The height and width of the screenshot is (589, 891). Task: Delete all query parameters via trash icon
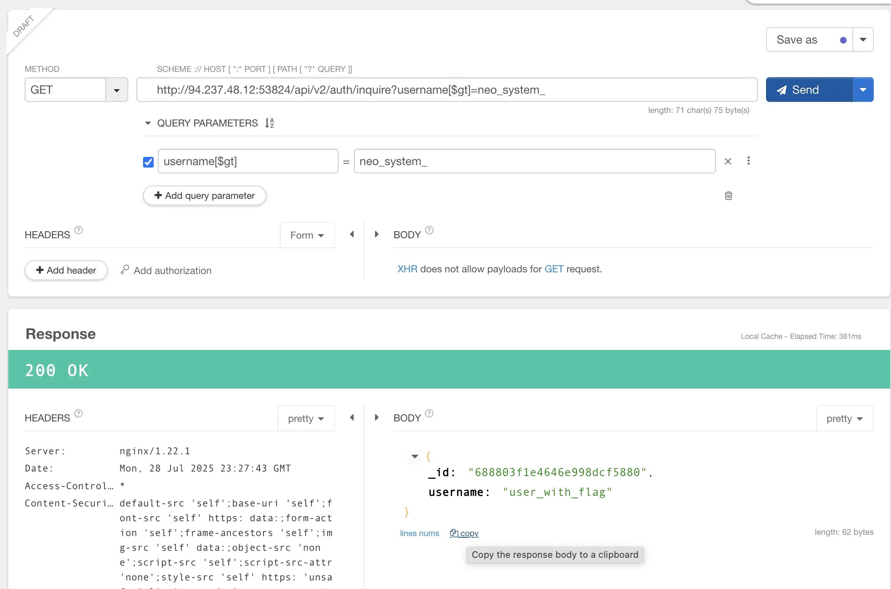coord(728,196)
